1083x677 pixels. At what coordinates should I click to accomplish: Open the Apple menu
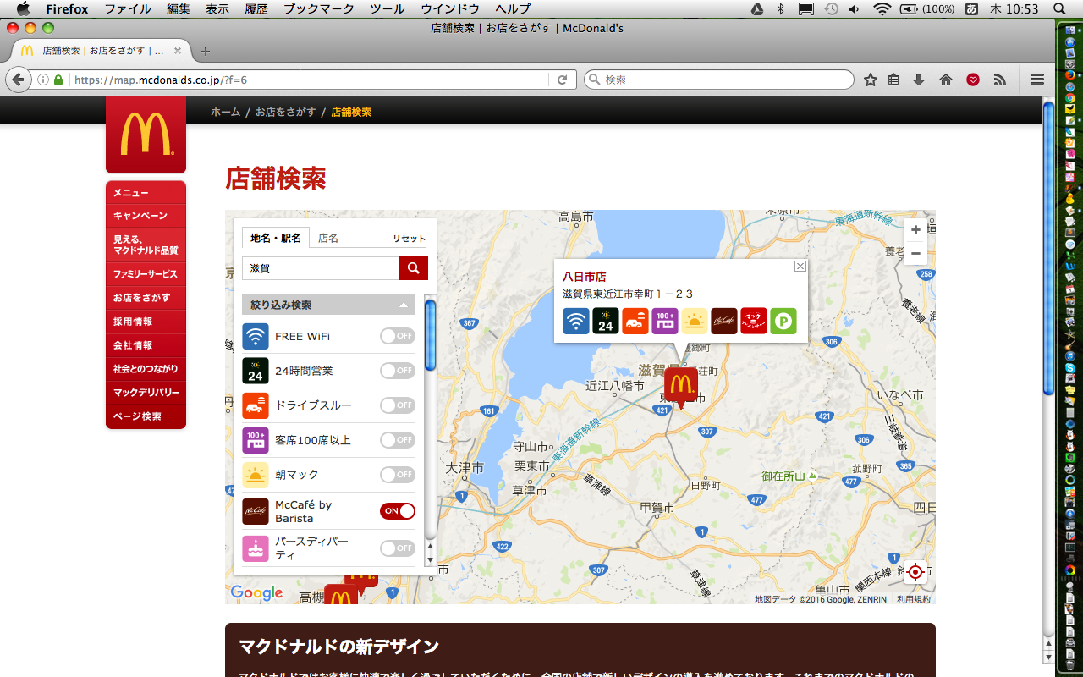click(x=23, y=8)
